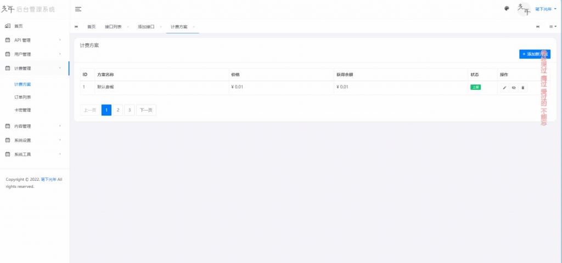Toggle plan visibility with the eye-slash icon
The image size is (562, 263).
514,87
